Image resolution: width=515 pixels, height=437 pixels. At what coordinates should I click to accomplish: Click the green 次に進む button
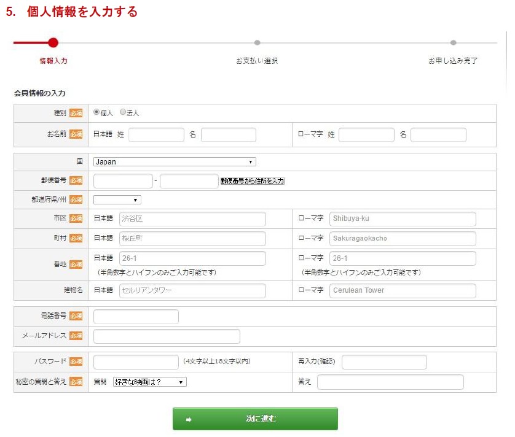pos(255,419)
